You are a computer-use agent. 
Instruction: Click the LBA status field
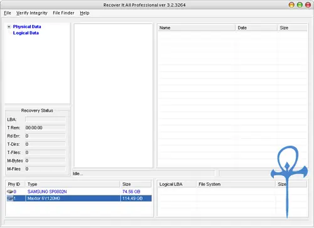tap(45, 119)
